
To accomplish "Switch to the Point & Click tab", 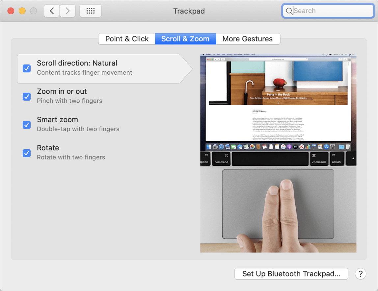I will [127, 39].
